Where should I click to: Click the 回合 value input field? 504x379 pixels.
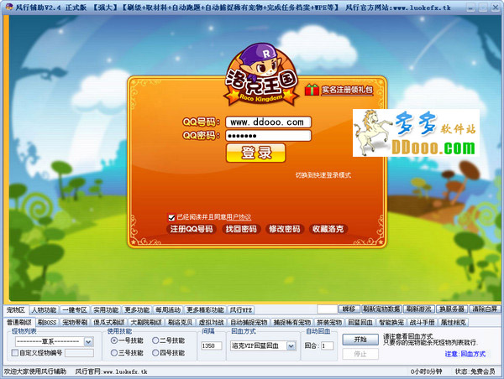click(x=328, y=346)
